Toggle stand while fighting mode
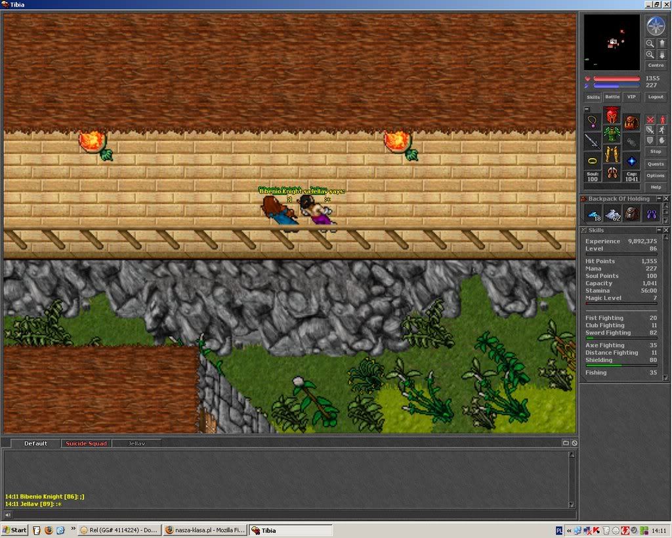672x538 pixels. click(x=662, y=120)
